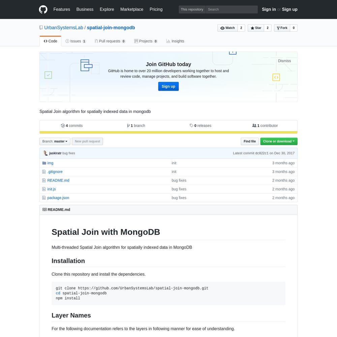The image size is (337, 337).
Task: Switch to the Projects tab
Action: (x=146, y=41)
